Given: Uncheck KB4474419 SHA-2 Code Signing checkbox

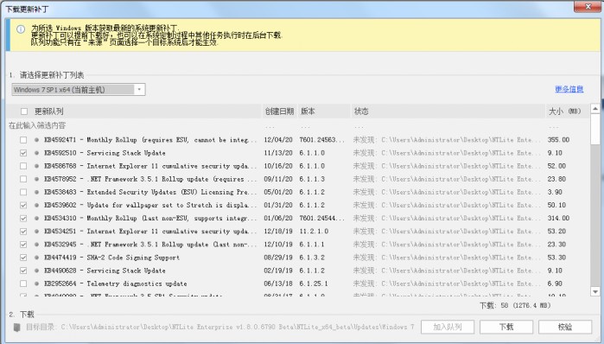Looking at the screenshot, I should click(x=23, y=258).
